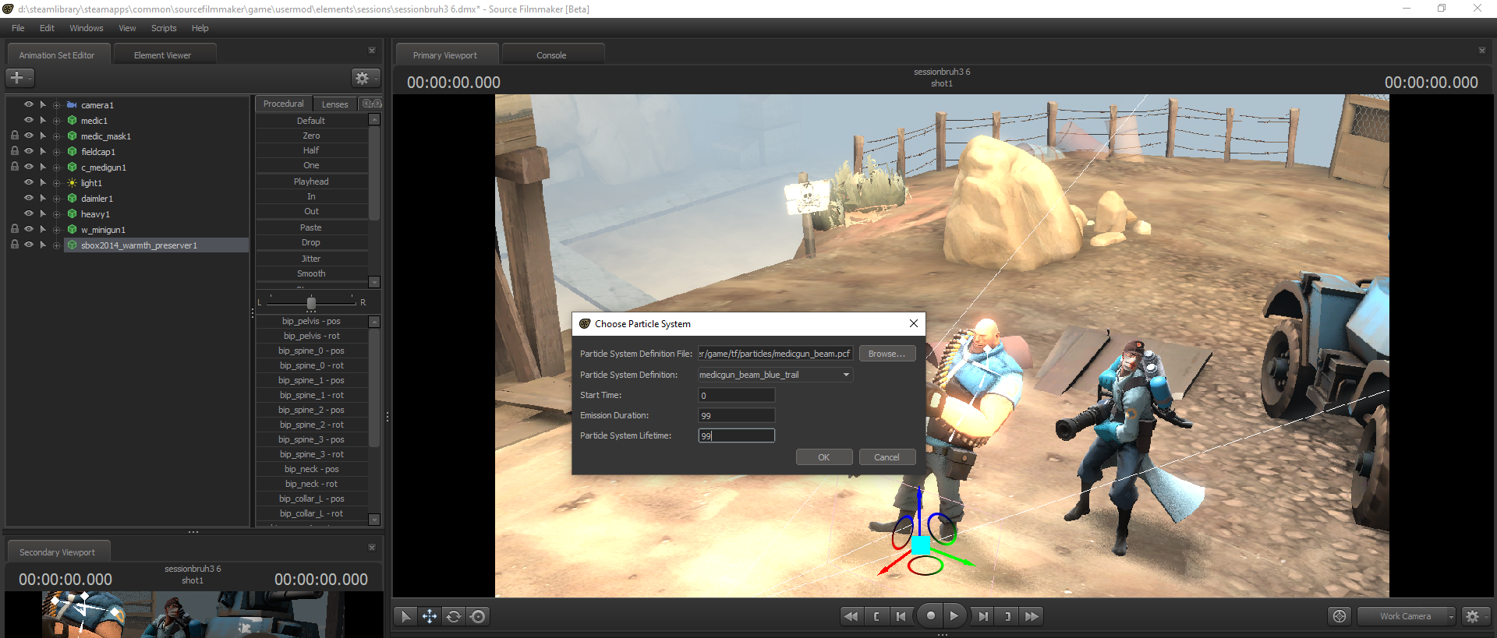Hide the medic_mask1 animation set
1497x638 pixels.
pos(29,136)
